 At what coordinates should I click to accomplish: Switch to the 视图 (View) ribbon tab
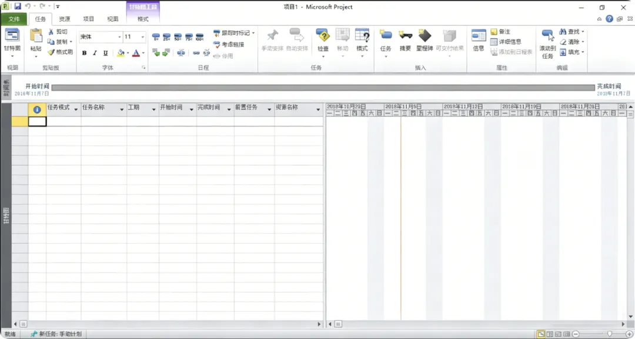113,19
